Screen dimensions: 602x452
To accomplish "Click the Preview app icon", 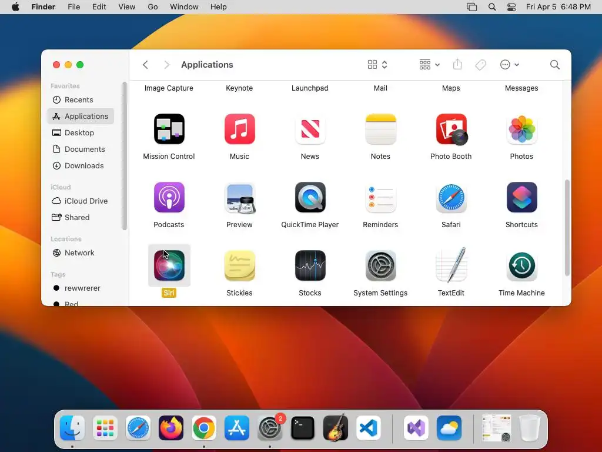I will [x=240, y=198].
